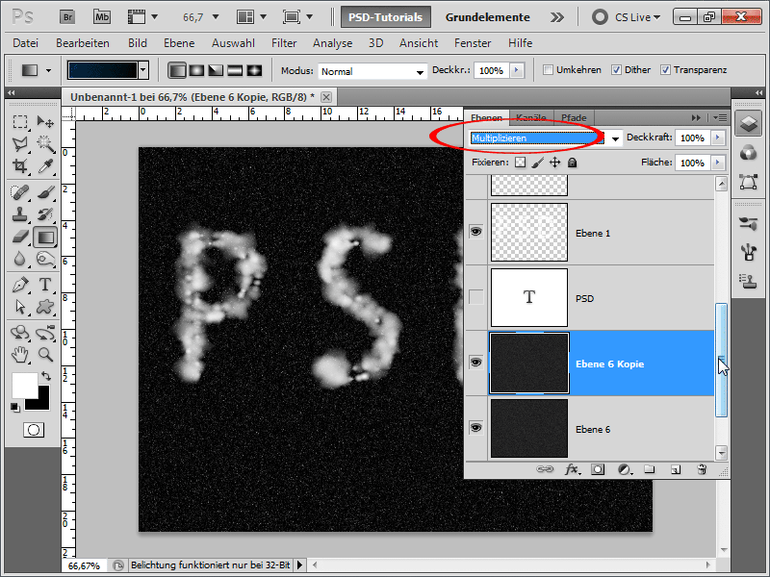This screenshot has width=770, height=577.
Task: Open the gradient picker dropdown arrow
Action: (142, 70)
